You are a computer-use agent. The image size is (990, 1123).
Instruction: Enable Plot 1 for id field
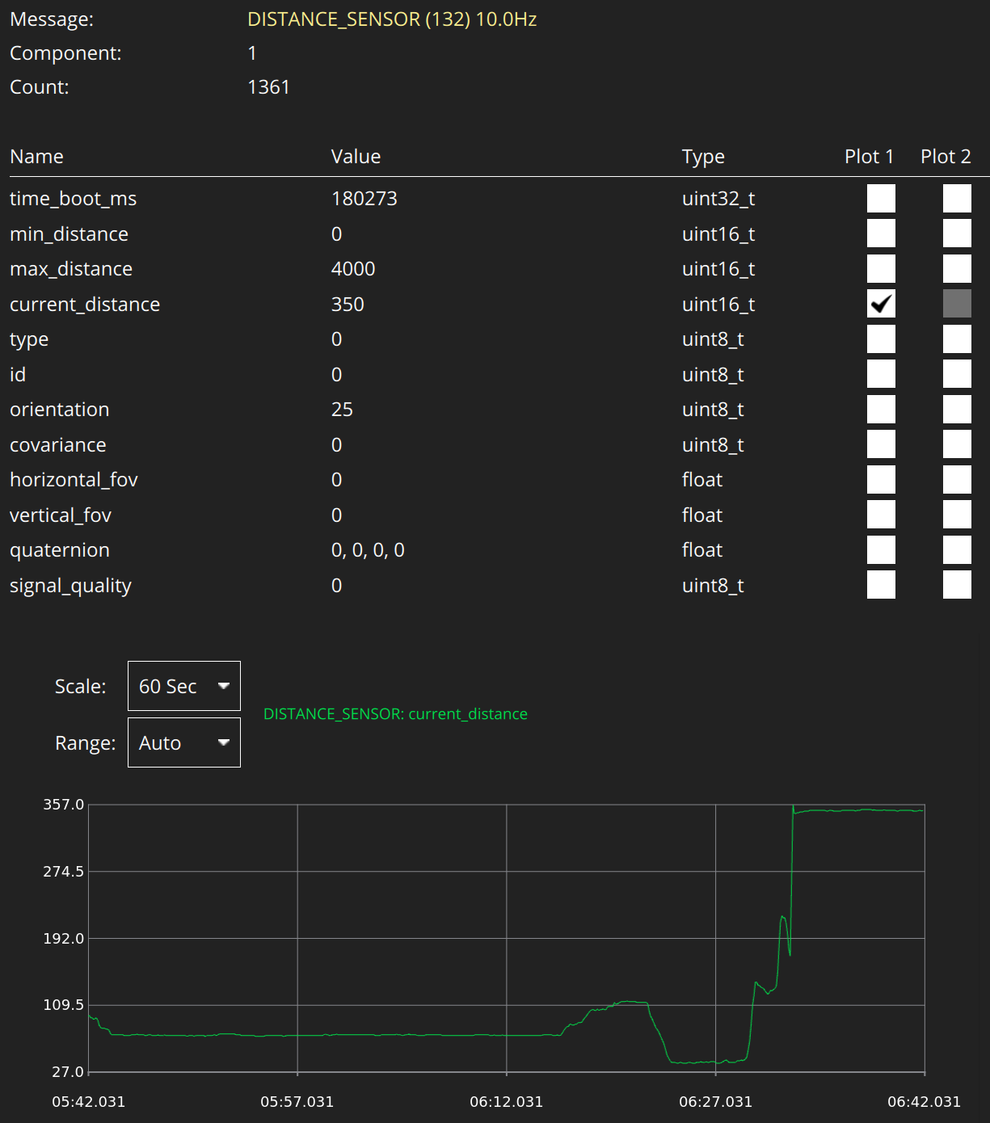pyautogui.click(x=881, y=374)
